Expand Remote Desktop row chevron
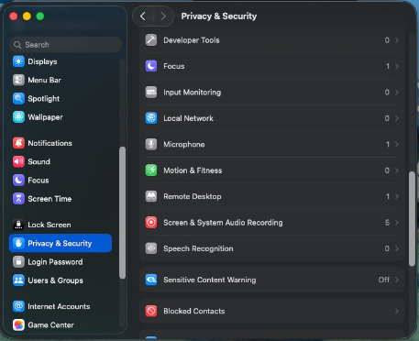The width and height of the screenshot is (419, 341). tap(397, 196)
